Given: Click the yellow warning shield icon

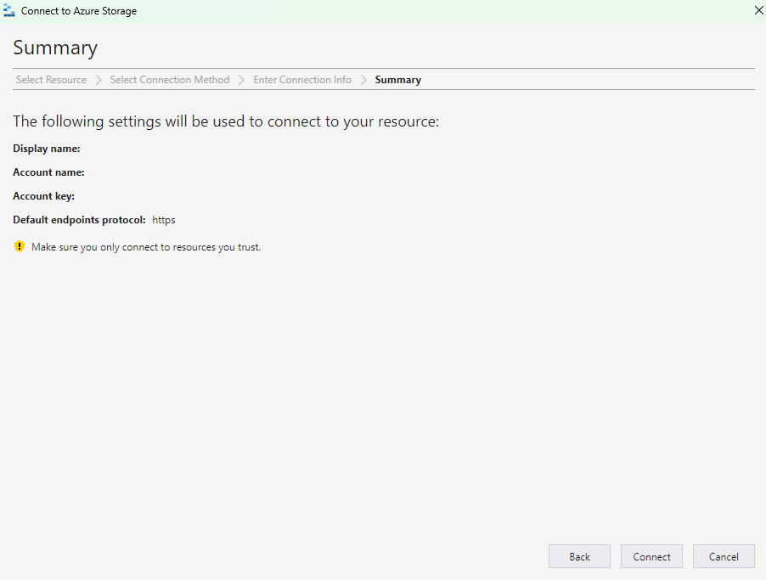Looking at the screenshot, I should 19,246.
